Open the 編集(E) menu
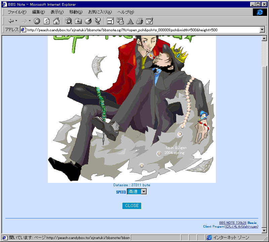Viewport: 269px width, 242px height. click(38, 12)
